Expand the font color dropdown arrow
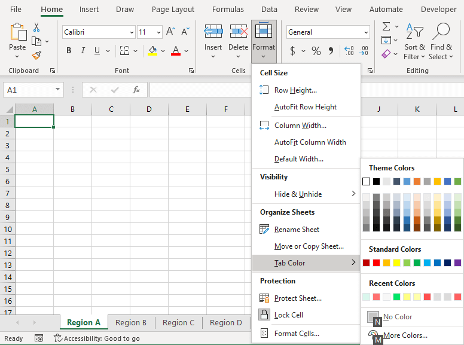Image resolution: width=464 pixels, height=345 pixels. (x=186, y=51)
